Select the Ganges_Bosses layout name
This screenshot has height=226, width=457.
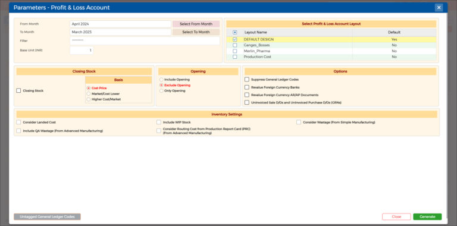click(x=257, y=45)
